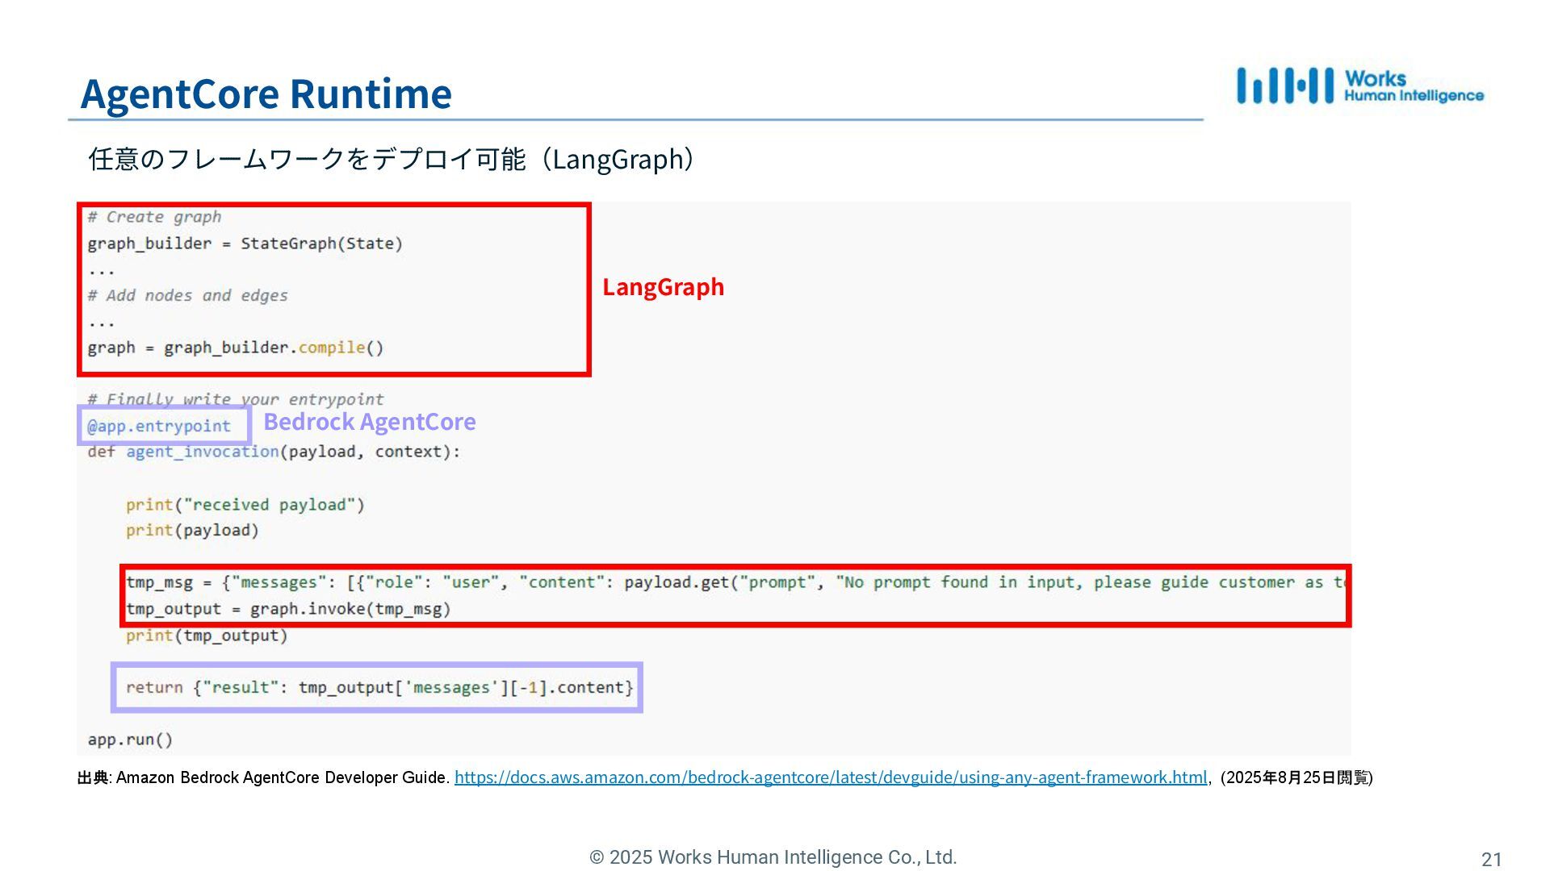This screenshot has height=871, width=1550.
Task: Click the print(payload) line
Action: 192,531
